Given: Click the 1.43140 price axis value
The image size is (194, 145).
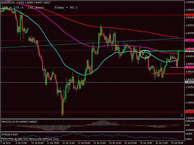Looking at the screenshot, I should (190, 18).
